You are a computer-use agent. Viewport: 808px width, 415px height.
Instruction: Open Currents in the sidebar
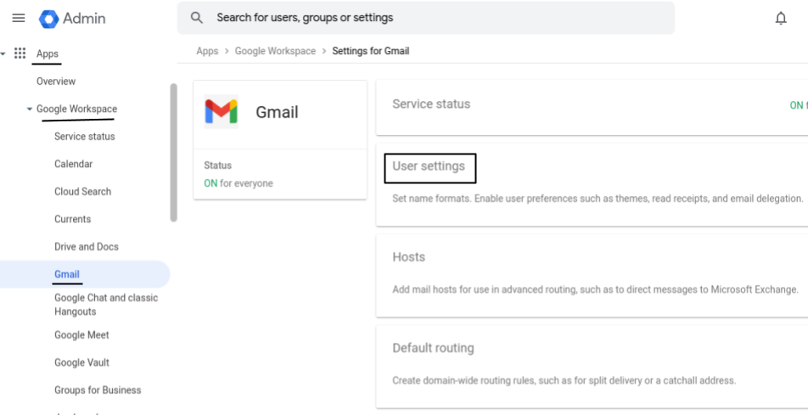click(x=72, y=219)
